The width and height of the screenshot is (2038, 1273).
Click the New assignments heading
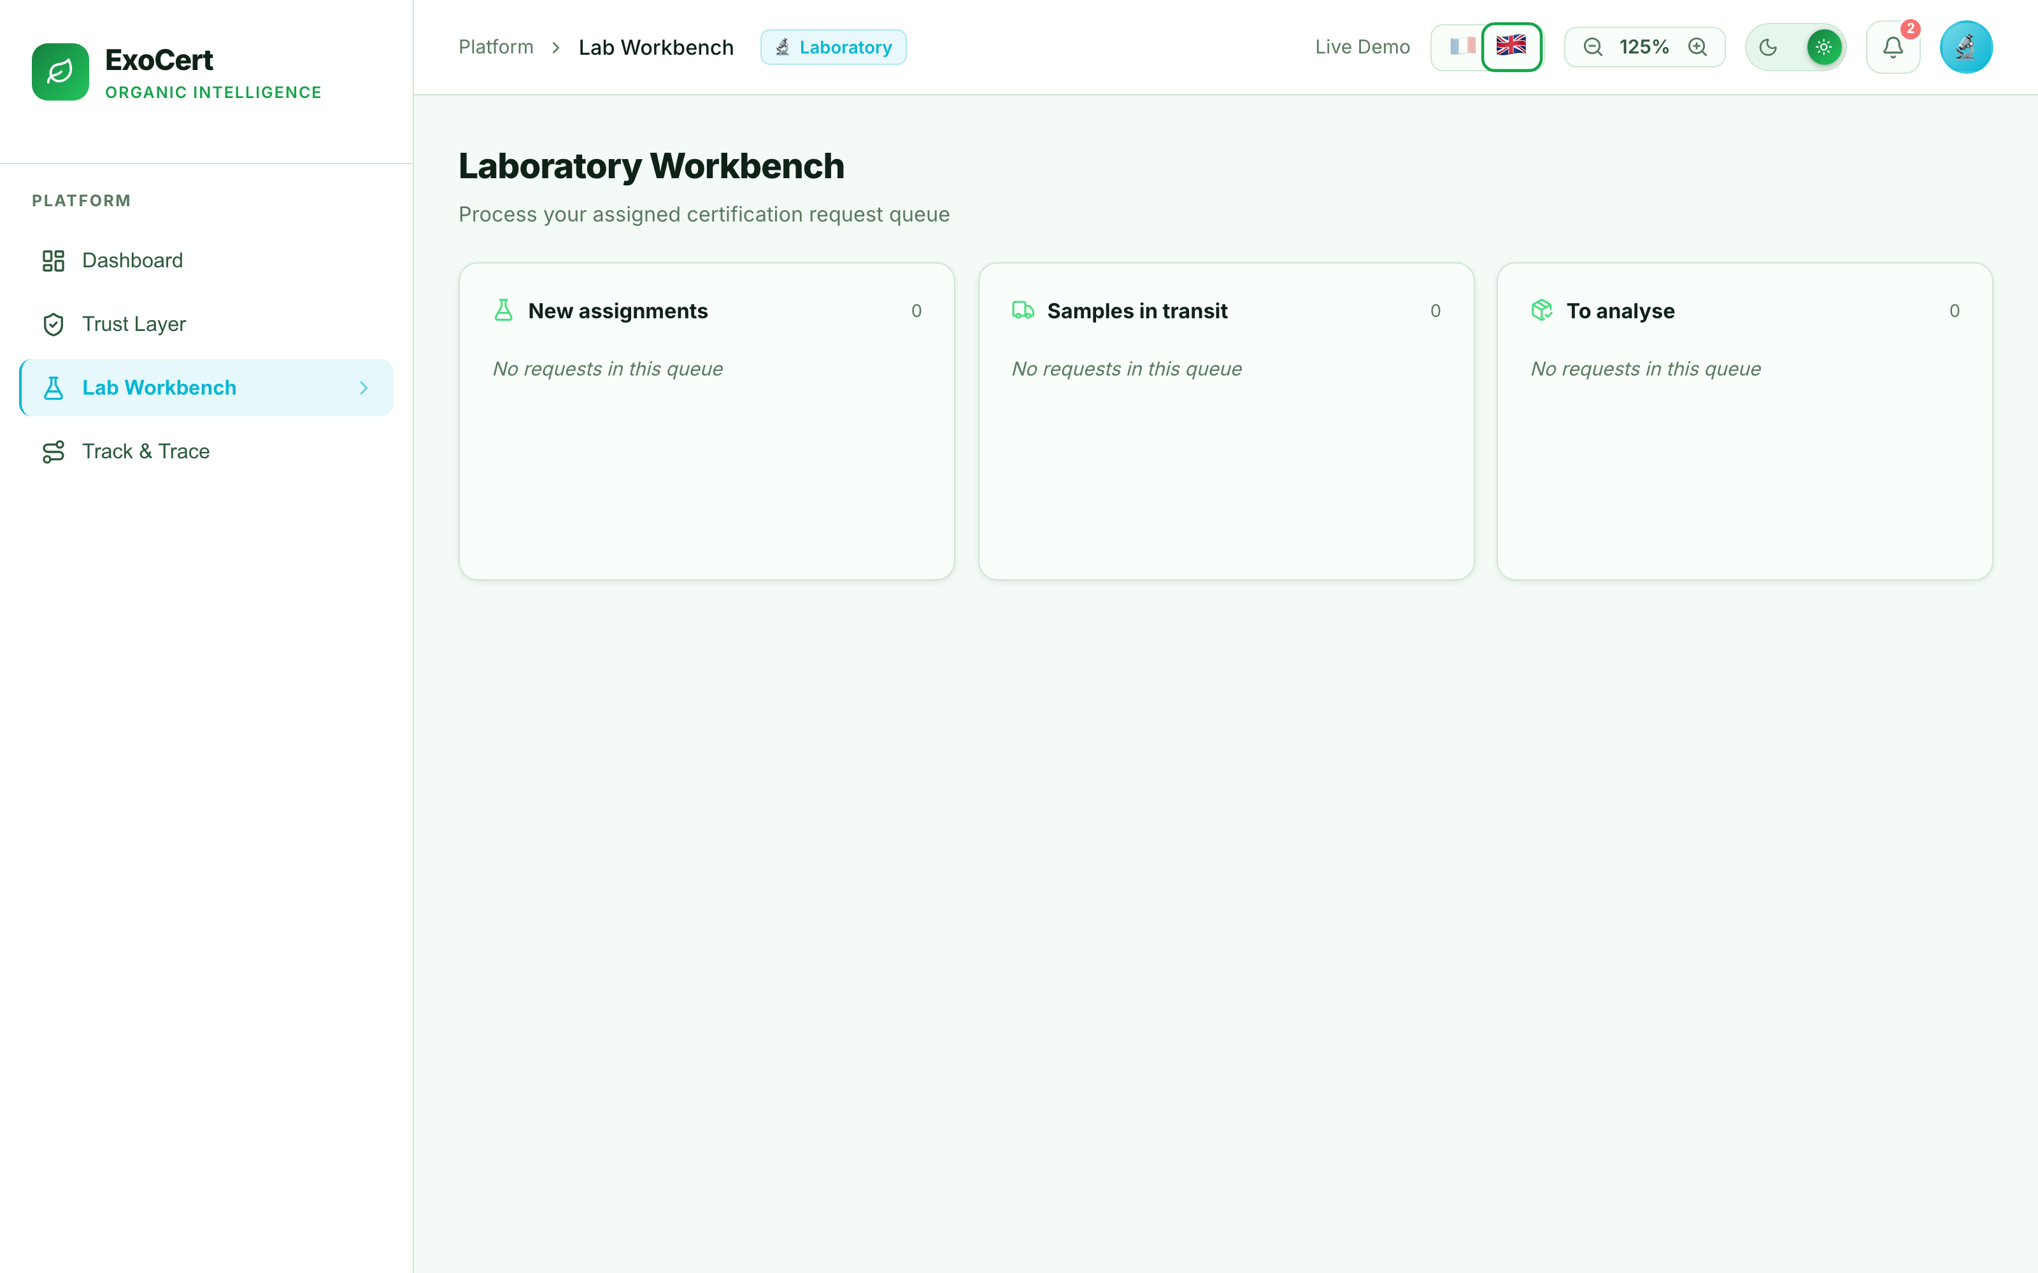tap(618, 311)
